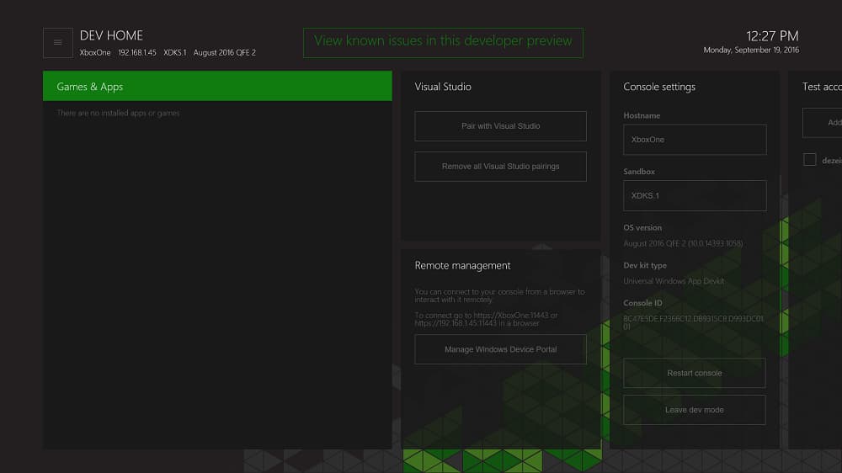Screen dimensions: 842x473
Task: Tick the checkbox next to the dezei test account
Action: 810,160
